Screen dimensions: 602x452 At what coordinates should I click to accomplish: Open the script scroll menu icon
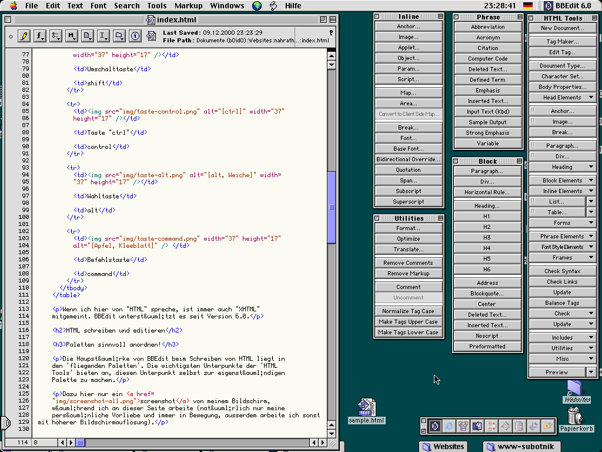pos(273,5)
